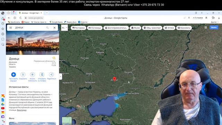Click the Ростов-на-Дону map label
The height and width of the screenshot is (125, 222).
131,93
